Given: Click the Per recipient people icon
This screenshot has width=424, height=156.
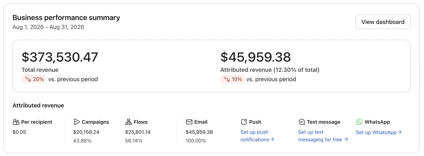Looking at the screenshot, I should tap(16, 122).
